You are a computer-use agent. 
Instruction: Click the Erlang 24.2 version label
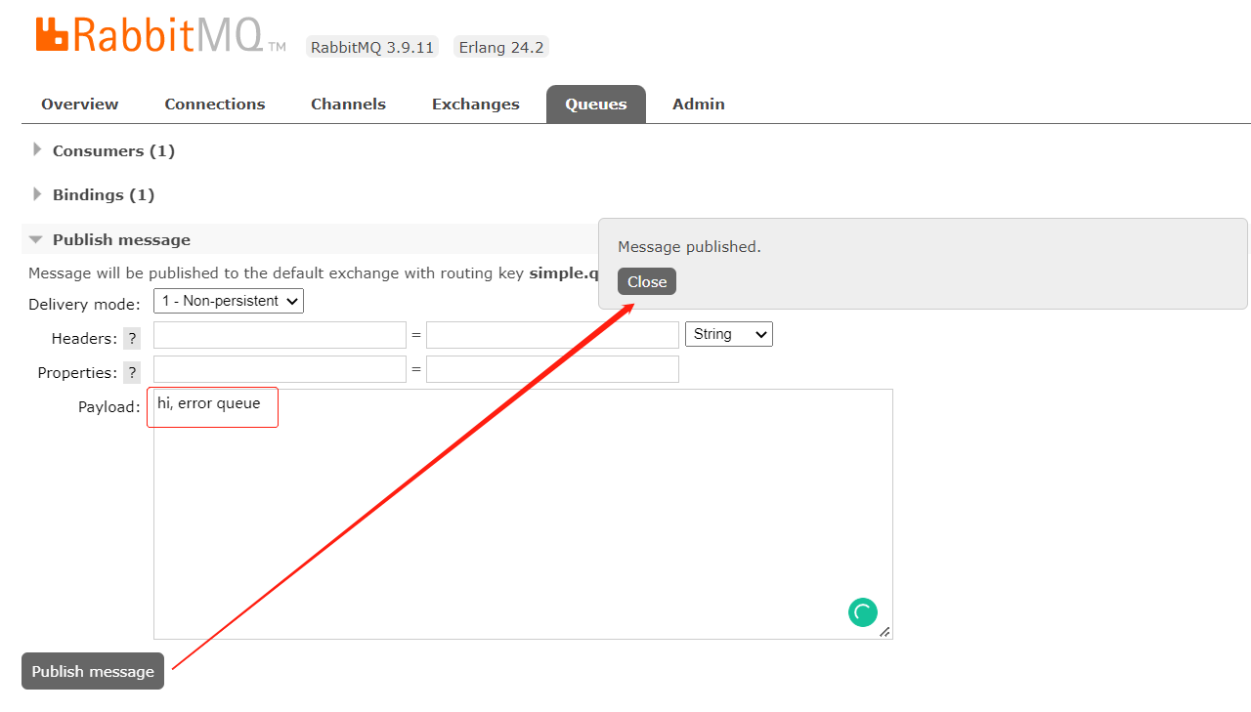(x=501, y=47)
